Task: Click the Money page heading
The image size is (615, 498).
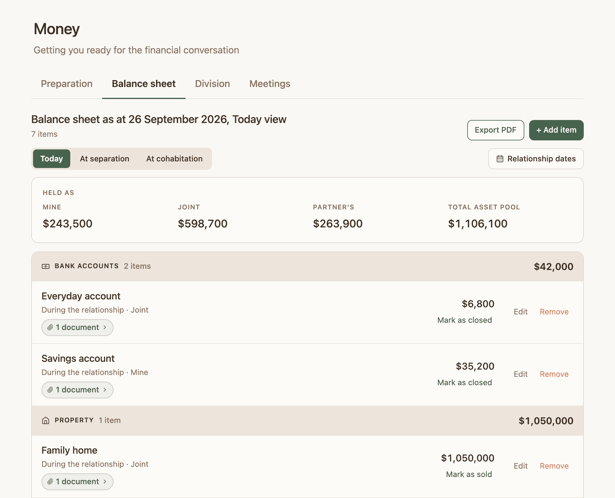Action: point(57,29)
